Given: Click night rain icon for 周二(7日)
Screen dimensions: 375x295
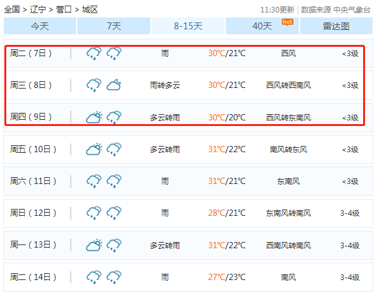Looking at the screenshot, I should click(114, 53).
